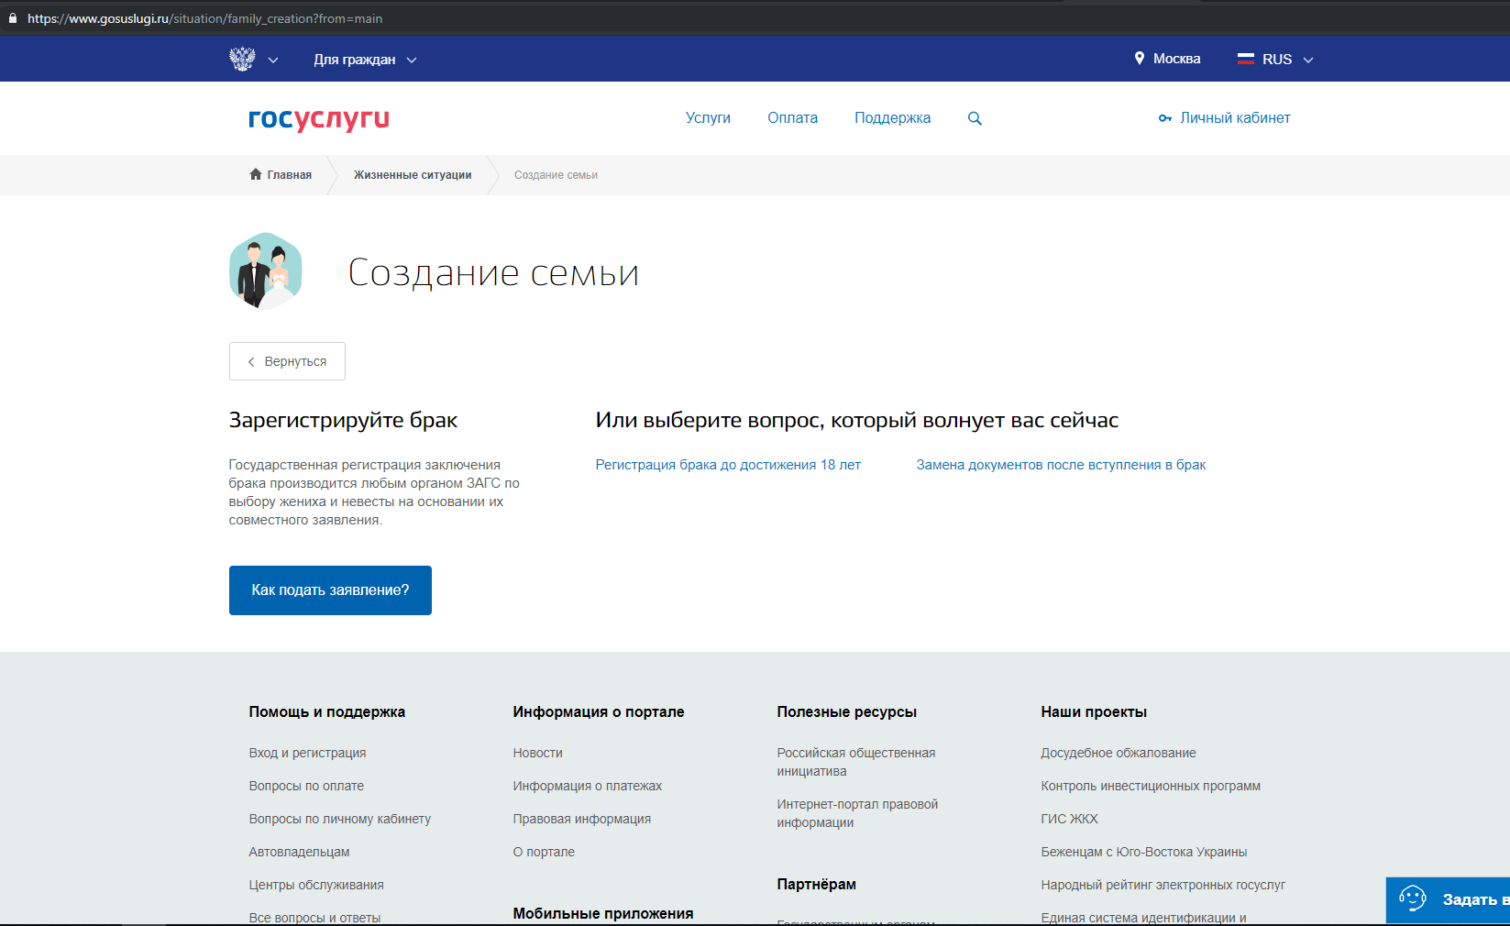The width and height of the screenshot is (1510, 926).
Task: Open Автовладельцам footer link
Action: click(299, 852)
